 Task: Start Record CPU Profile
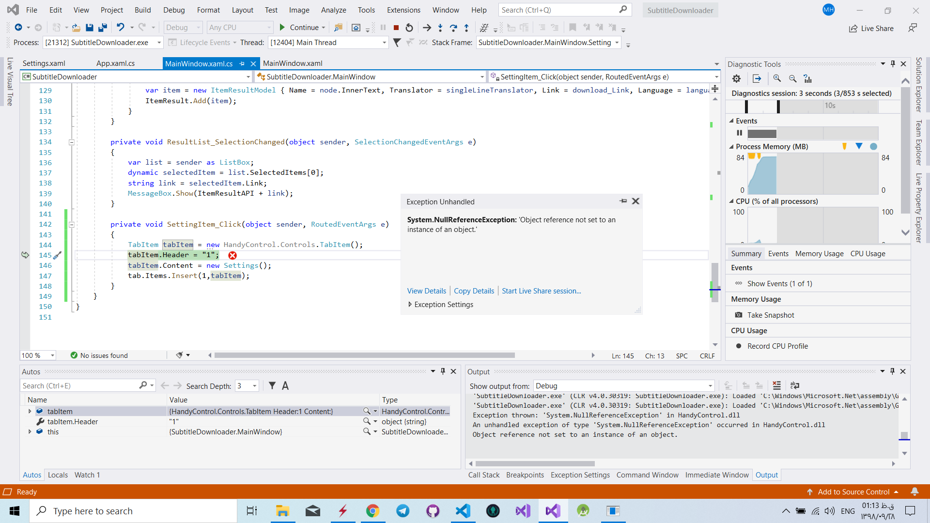(x=777, y=346)
